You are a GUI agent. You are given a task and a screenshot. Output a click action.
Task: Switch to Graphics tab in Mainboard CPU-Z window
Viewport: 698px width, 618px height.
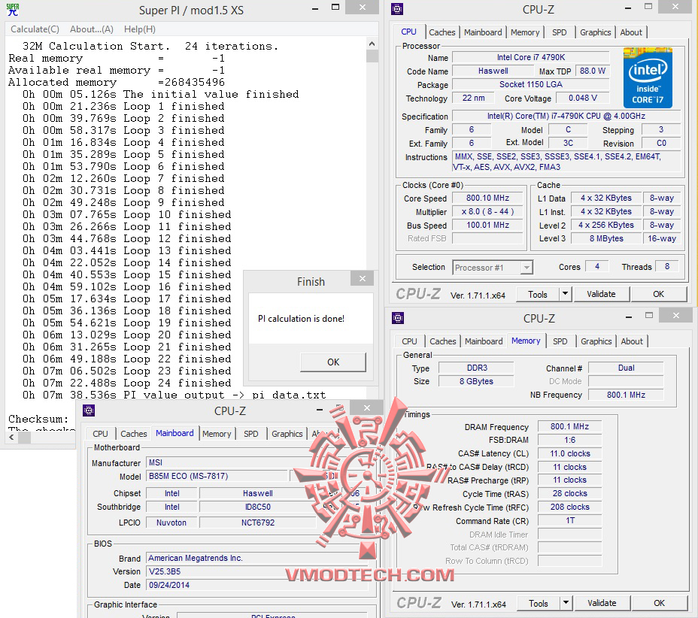coord(287,434)
